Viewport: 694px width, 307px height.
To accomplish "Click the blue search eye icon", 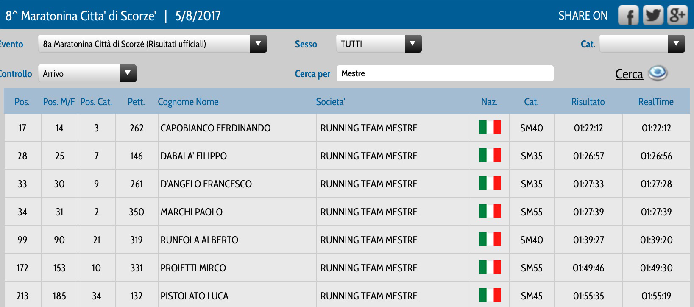I will [658, 73].
